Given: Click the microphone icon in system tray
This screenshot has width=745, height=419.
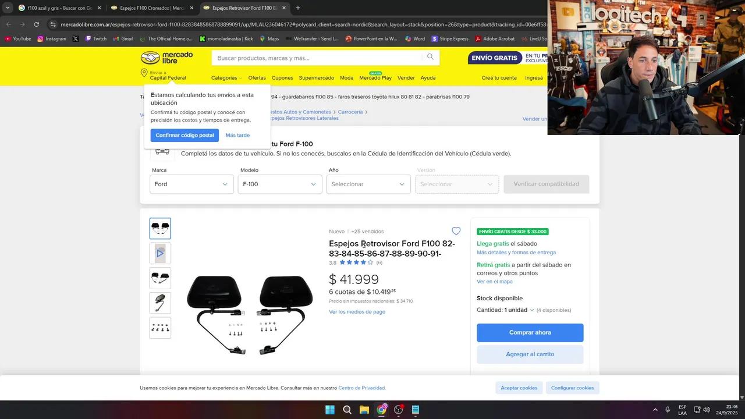Looking at the screenshot, I should 668,410.
